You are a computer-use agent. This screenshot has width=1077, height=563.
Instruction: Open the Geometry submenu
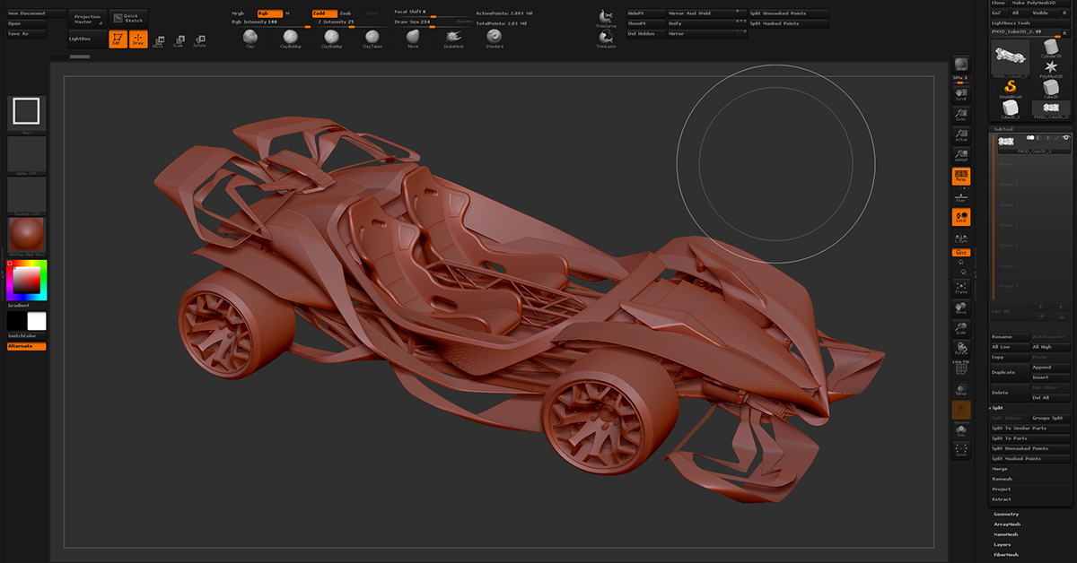pos(1006,514)
